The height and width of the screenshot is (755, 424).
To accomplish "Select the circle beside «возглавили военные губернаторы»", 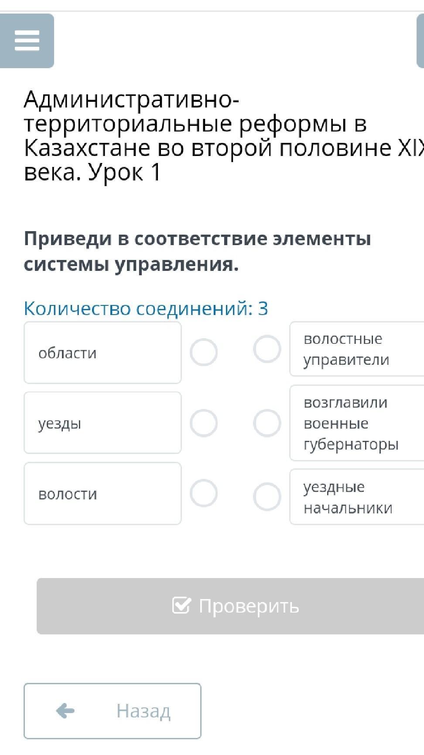I will click(267, 423).
